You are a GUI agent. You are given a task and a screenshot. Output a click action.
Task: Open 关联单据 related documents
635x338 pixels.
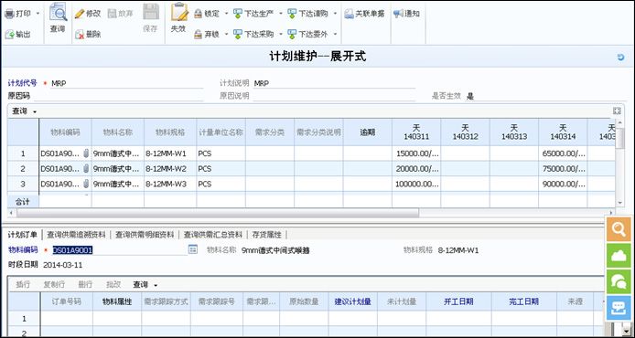[364, 14]
